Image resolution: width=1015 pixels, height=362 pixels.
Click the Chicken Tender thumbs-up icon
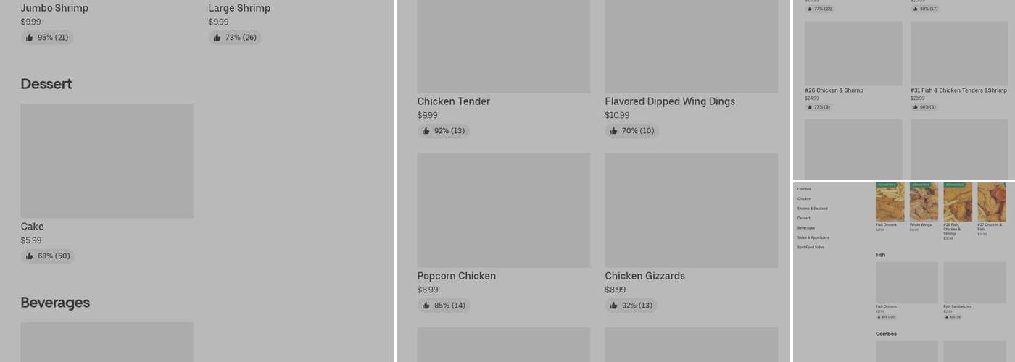[426, 131]
